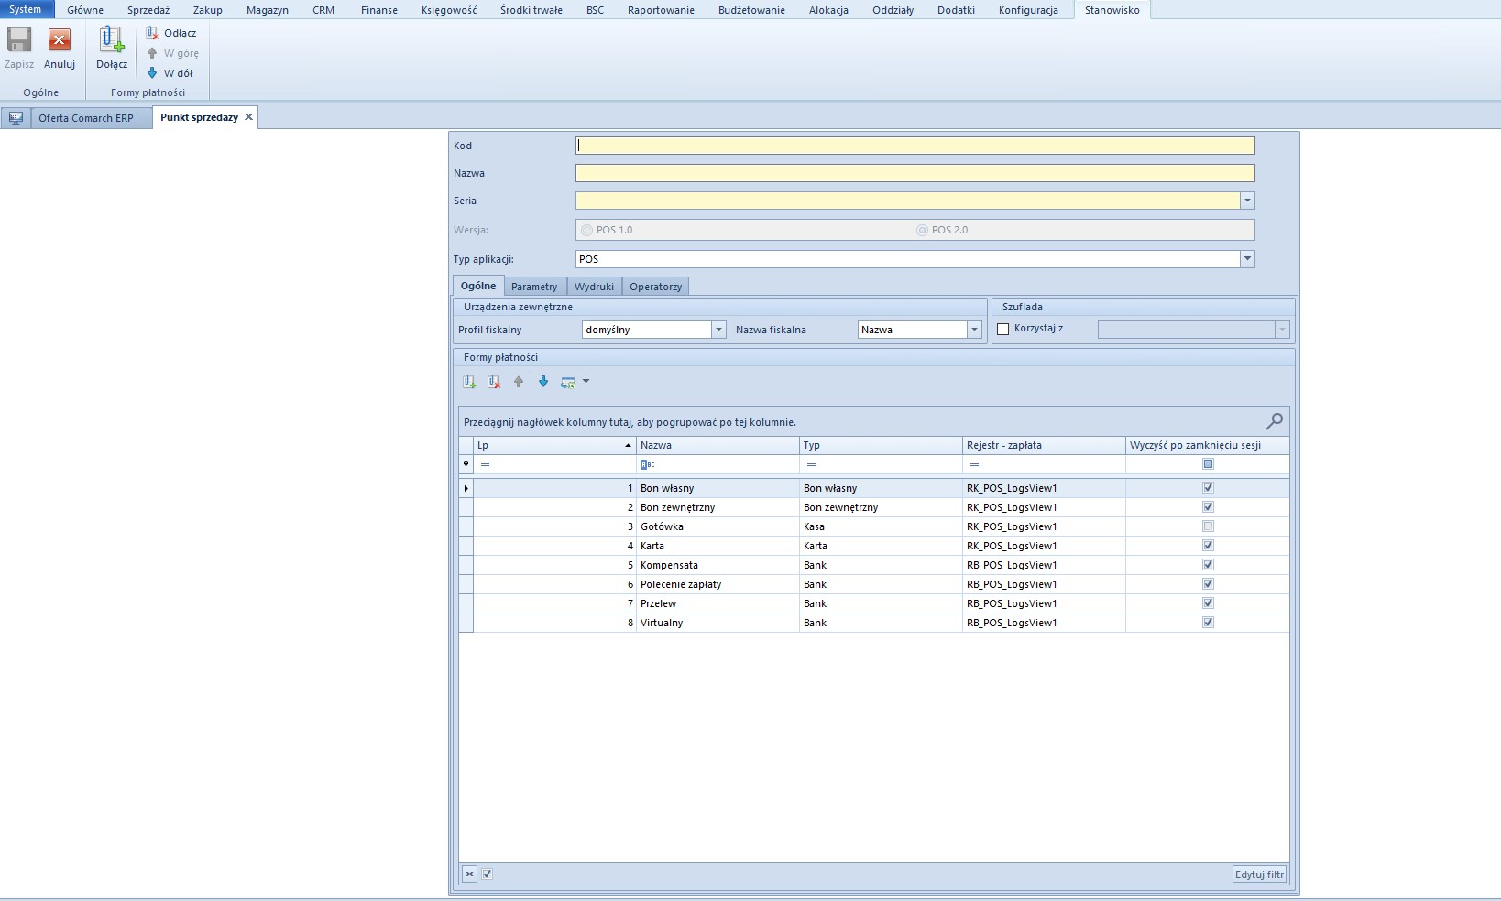Screen dimensions: 1501x901
Task: Select the POS 1.0 radio button
Action: 586,231
